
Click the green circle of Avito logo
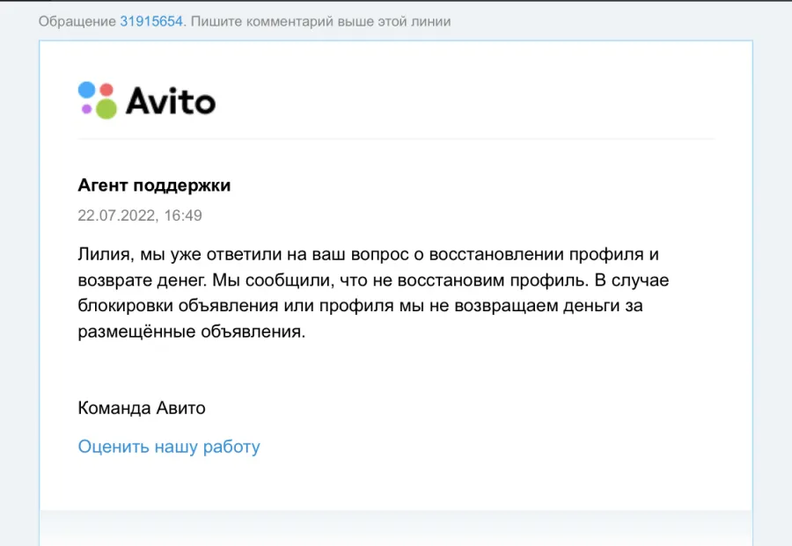[x=106, y=108]
